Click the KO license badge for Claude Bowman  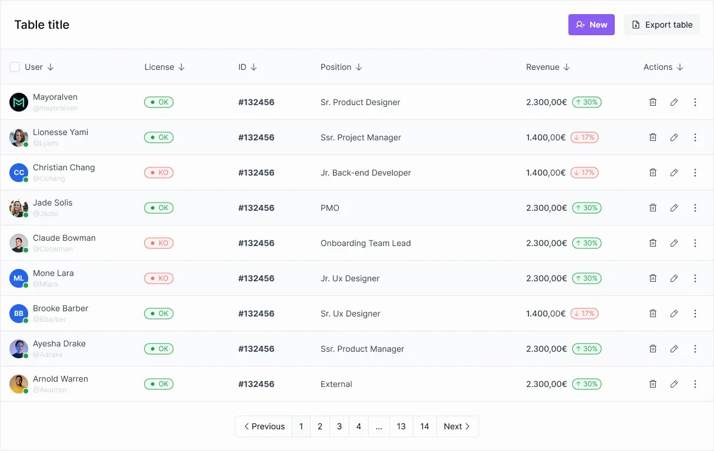(x=159, y=243)
